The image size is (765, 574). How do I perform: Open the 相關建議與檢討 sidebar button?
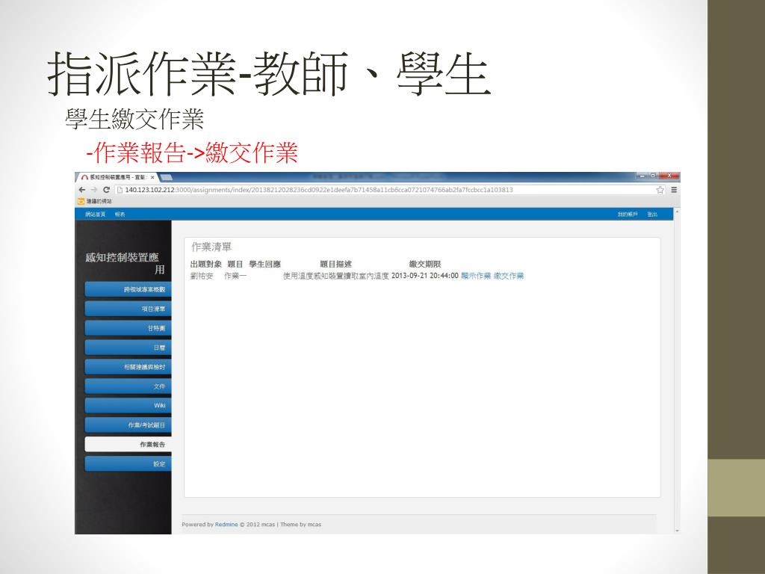[x=128, y=367]
